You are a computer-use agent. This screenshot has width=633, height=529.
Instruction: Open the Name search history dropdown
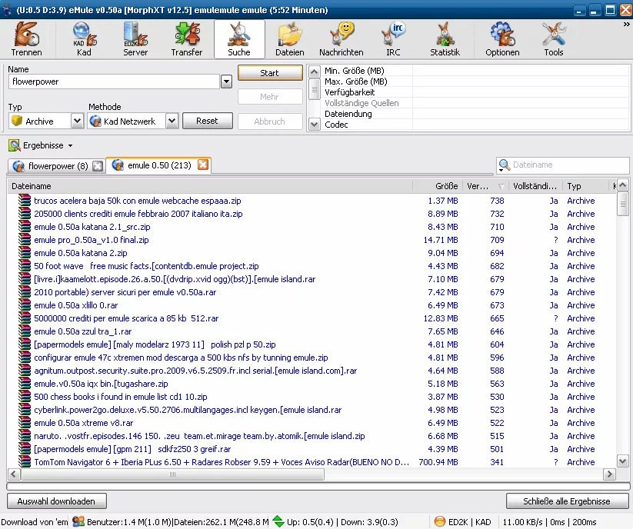[226, 82]
